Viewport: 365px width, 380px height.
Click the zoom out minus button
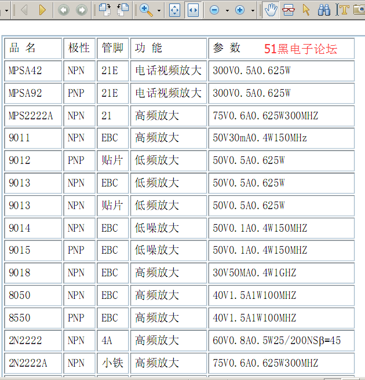(214, 10)
